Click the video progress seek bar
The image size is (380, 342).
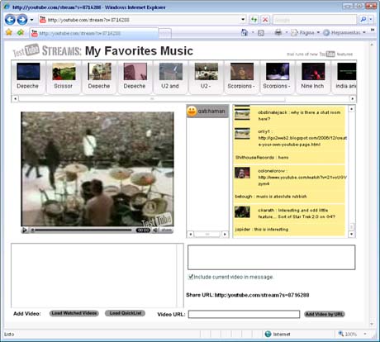82,230
